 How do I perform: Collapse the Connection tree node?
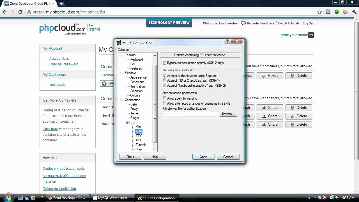pos(122,100)
